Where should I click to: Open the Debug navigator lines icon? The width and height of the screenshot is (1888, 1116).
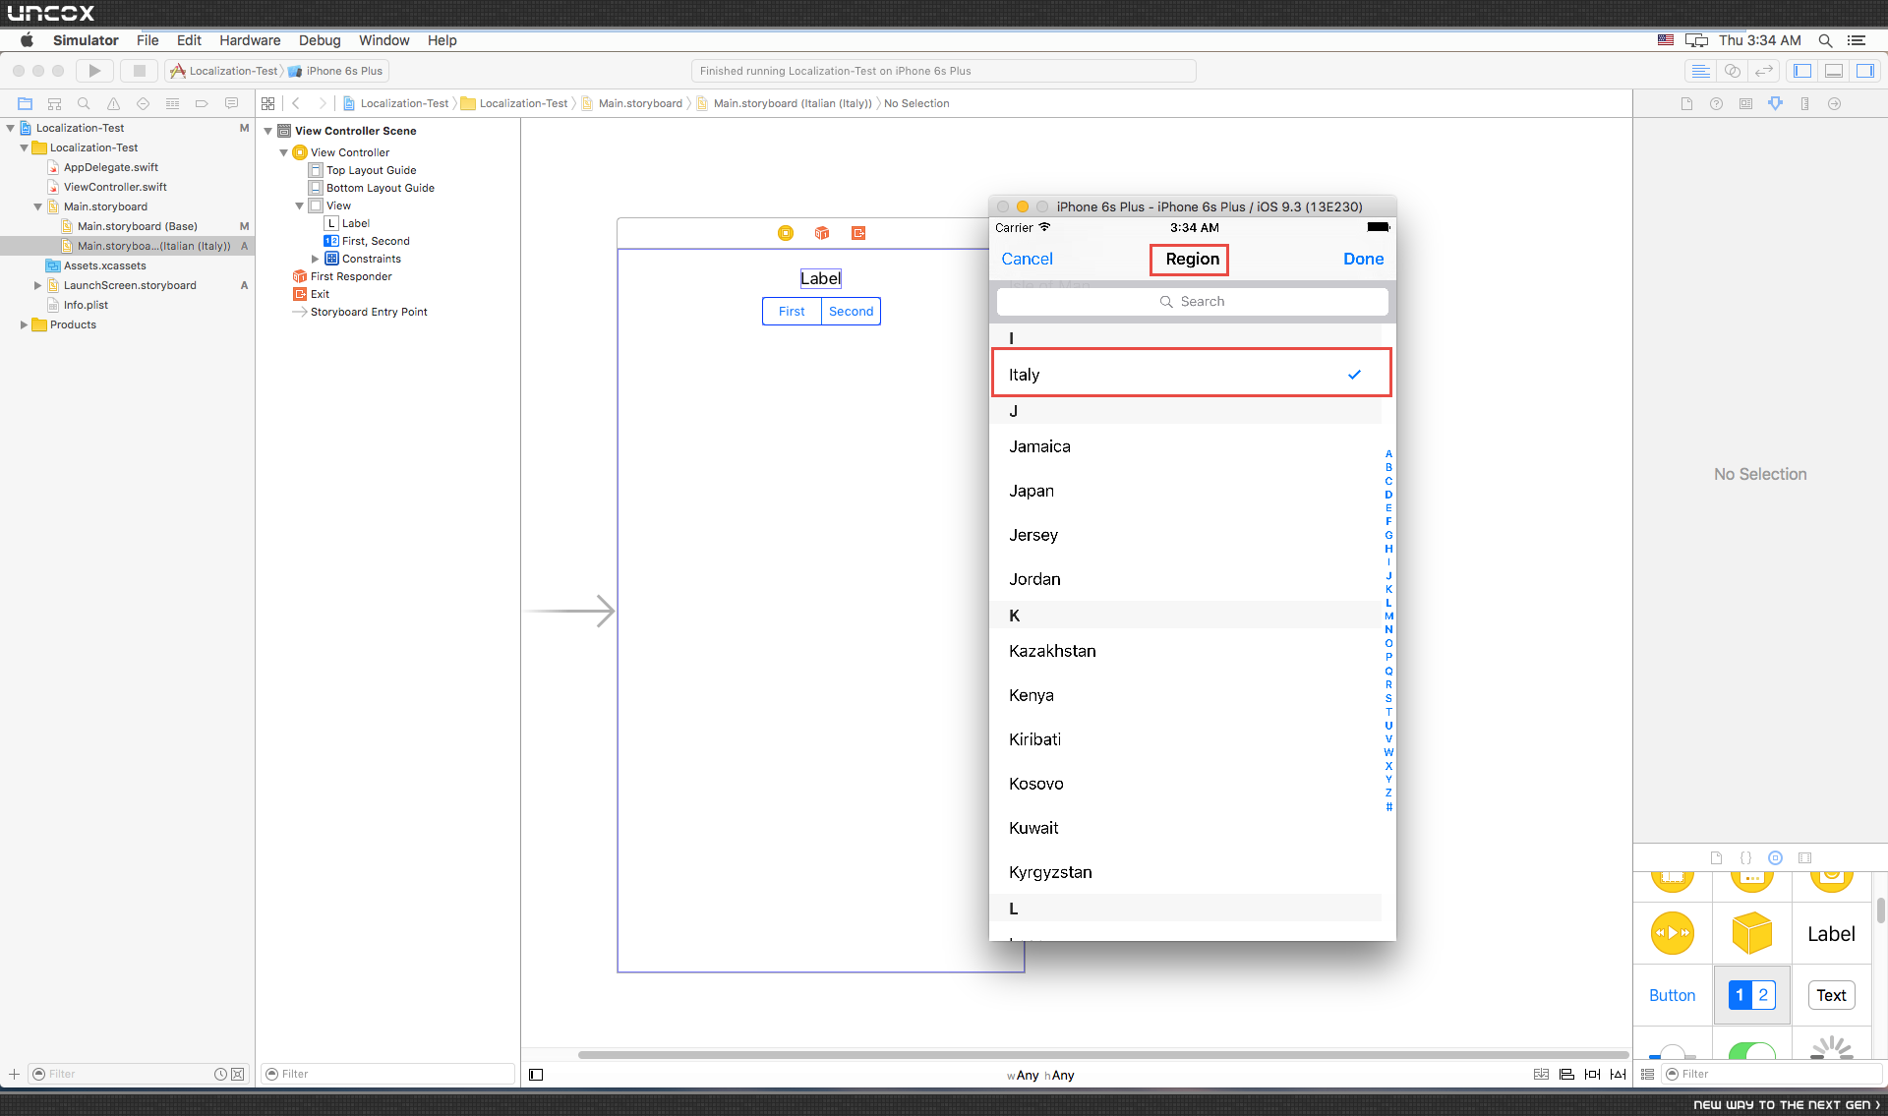(173, 103)
